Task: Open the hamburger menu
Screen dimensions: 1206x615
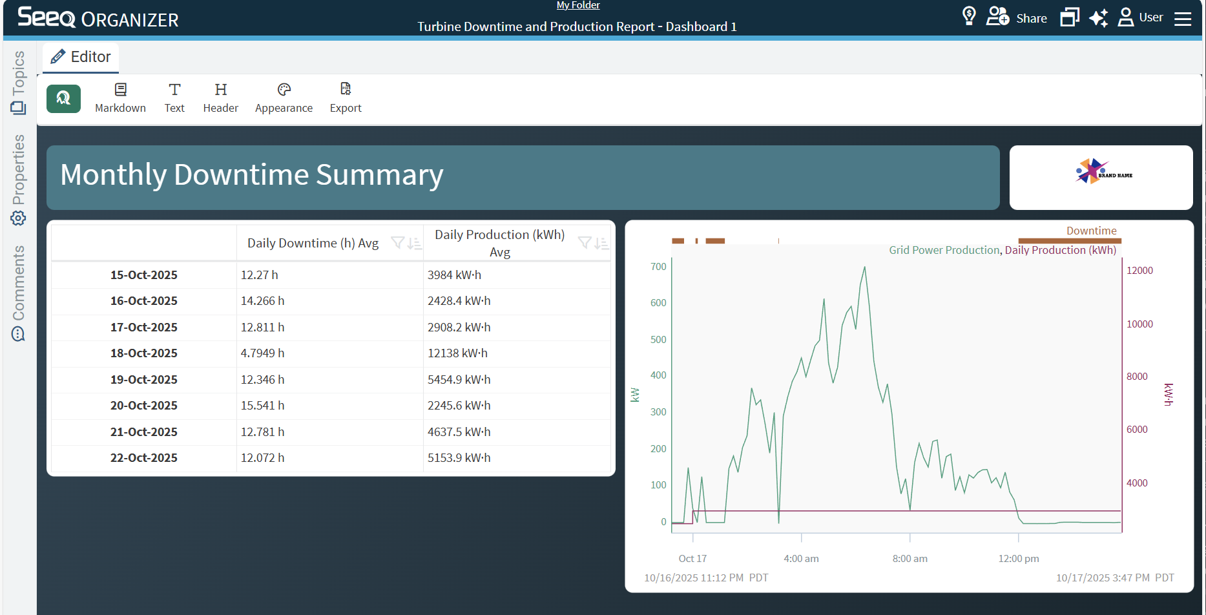Action: click(1183, 19)
